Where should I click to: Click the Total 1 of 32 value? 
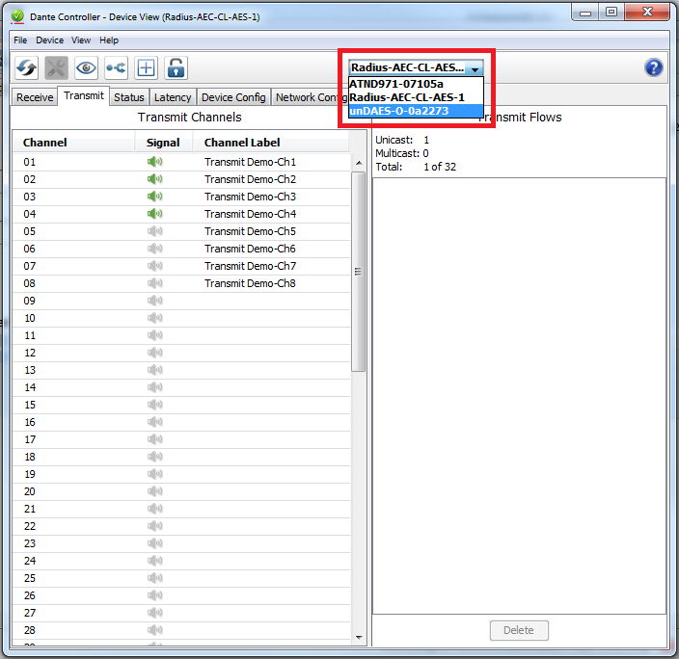[x=440, y=167]
